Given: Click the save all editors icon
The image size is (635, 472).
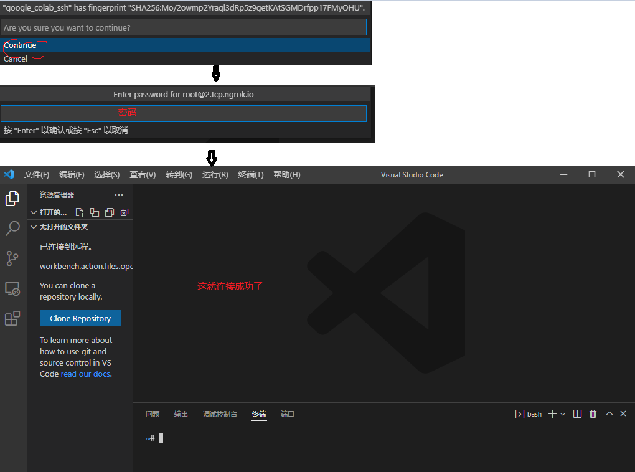Looking at the screenshot, I should coord(110,212).
